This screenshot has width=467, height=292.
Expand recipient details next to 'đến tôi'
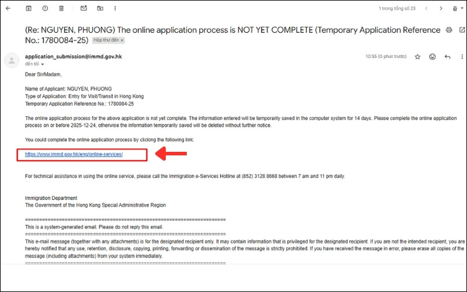click(x=43, y=64)
